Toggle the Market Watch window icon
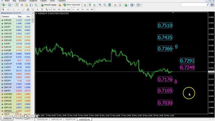 coord(17,5)
